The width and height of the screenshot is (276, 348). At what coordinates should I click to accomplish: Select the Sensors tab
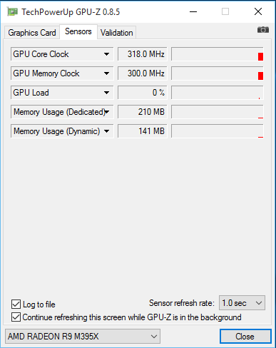(78, 31)
